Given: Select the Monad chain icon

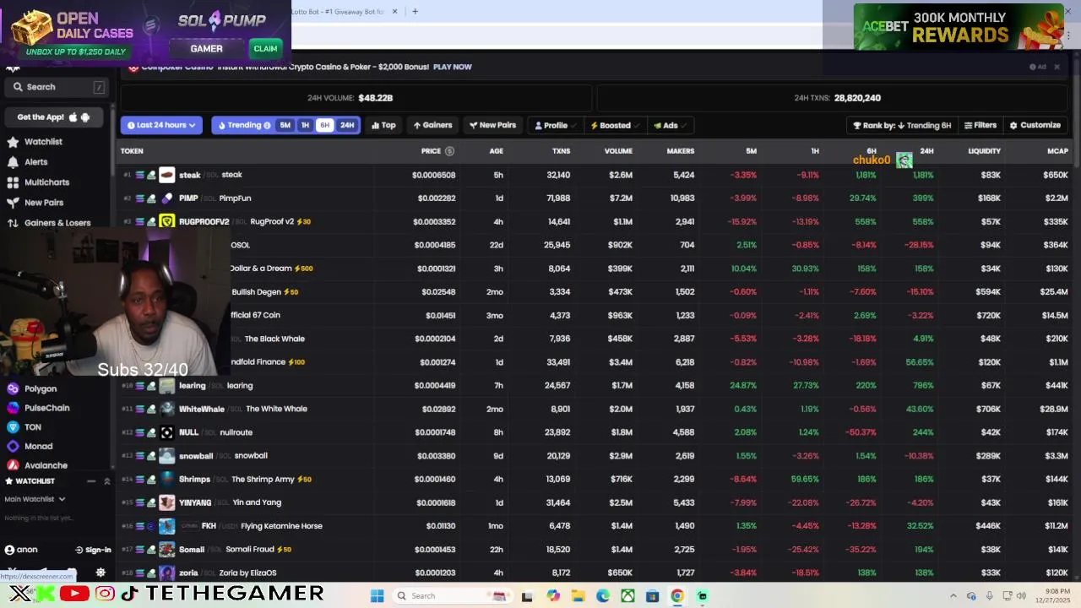Looking at the screenshot, I should point(13,447).
